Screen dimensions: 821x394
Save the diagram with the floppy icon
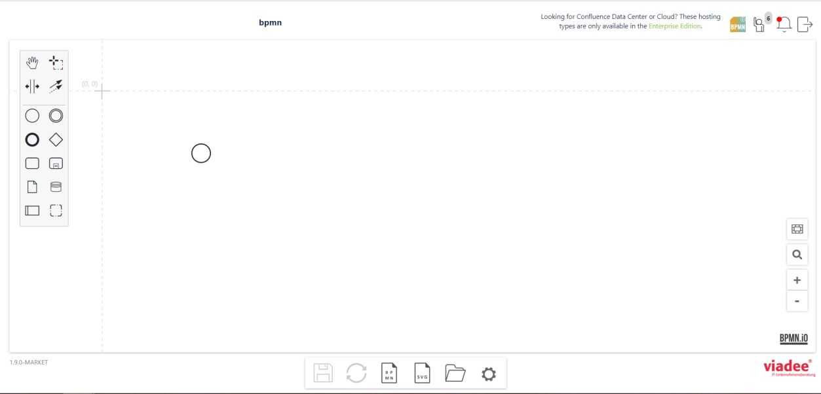point(324,374)
